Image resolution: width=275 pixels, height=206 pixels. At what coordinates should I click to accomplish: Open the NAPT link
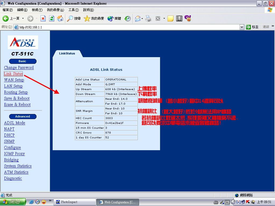(9, 129)
